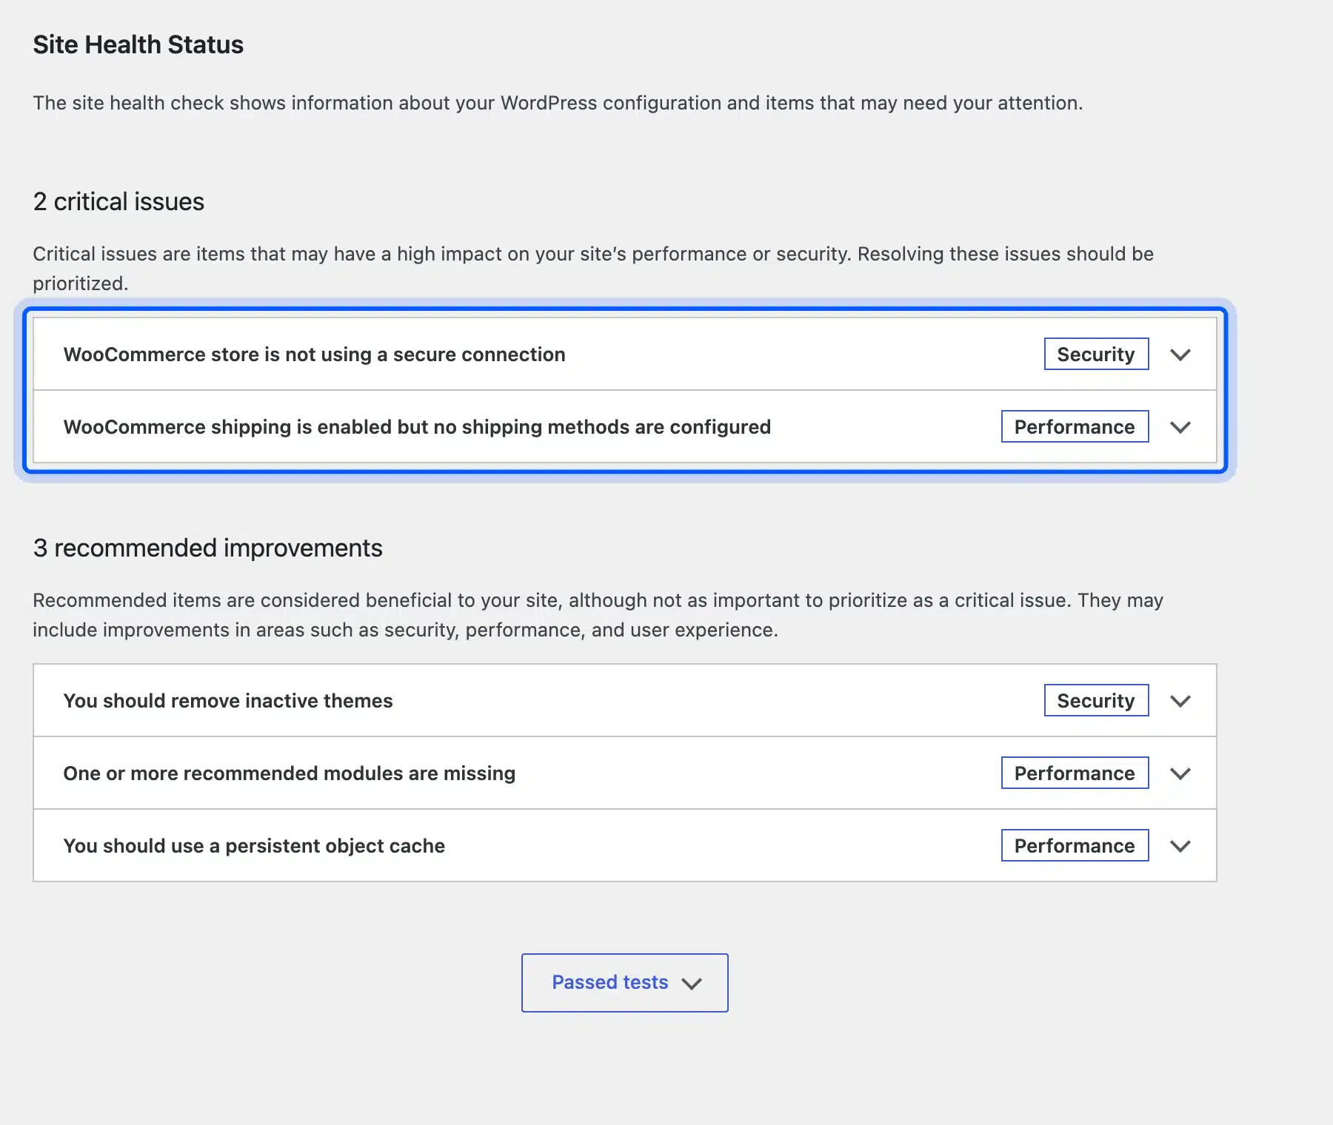
Task: Click Security badge on inactive themes row
Action: (1096, 700)
